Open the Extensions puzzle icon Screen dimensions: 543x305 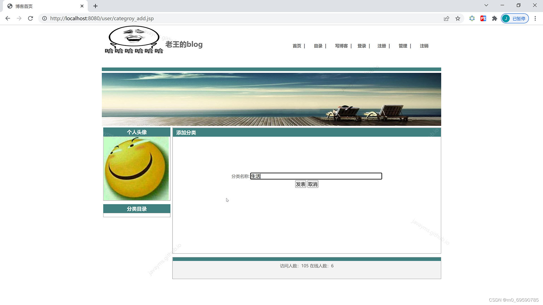point(494,18)
